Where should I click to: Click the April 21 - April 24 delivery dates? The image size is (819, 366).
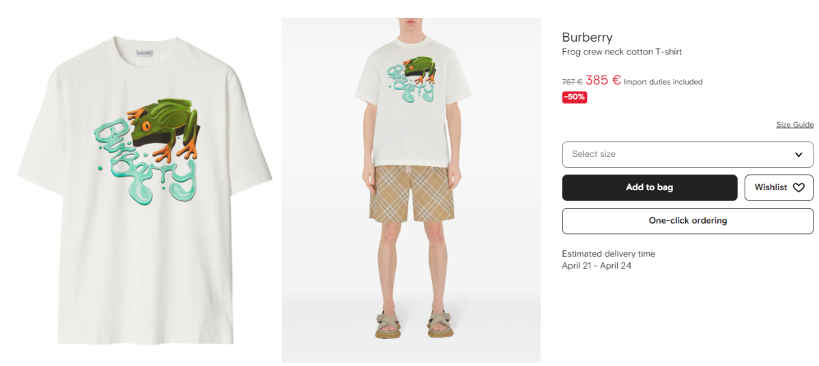pyautogui.click(x=597, y=266)
